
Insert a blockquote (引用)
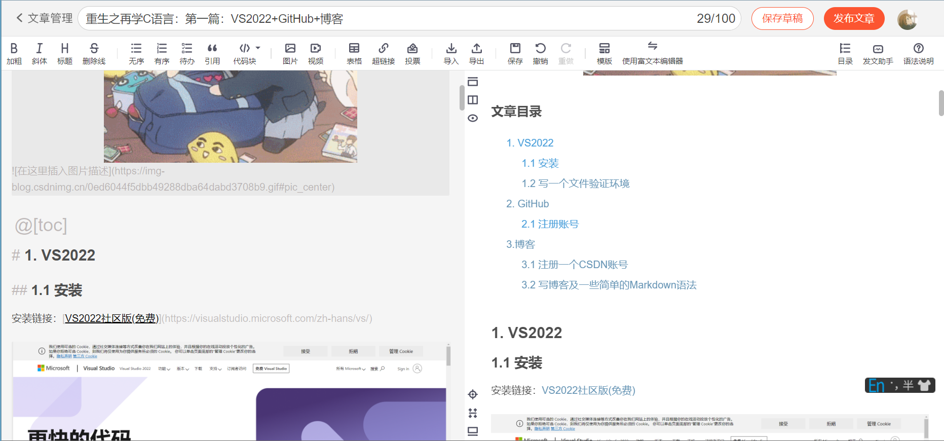[x=212, y=54]
